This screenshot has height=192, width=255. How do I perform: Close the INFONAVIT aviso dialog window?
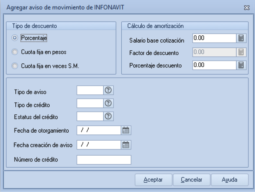(x=247, y=8)
